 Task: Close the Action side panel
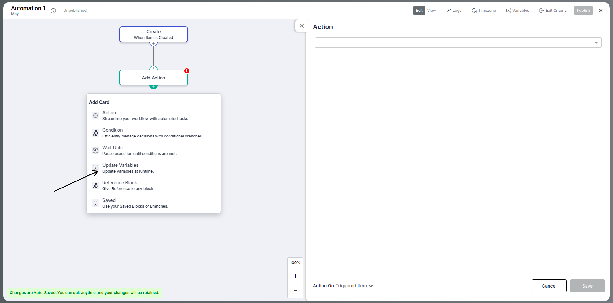(x=302, y=26)
